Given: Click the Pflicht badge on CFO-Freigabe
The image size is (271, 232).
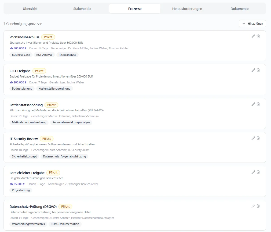Looking at the screenshot, I should click(39, 71).
